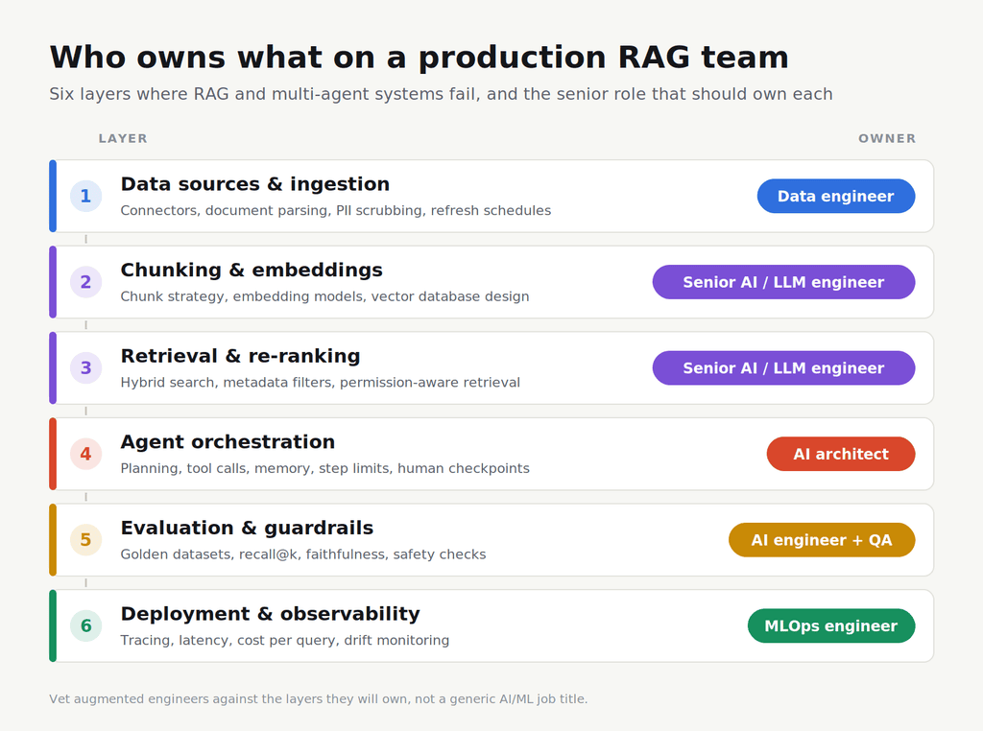Click the 'Hybrid search, metadata filters' description
Image resolution: width=983 pixels, height=731 pixels.
[x=321, y=382]
